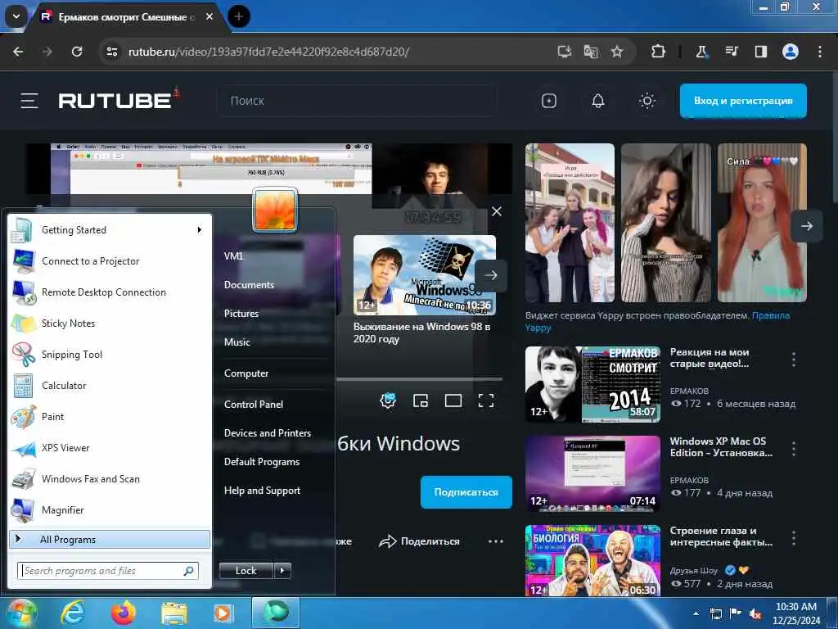Click the active green browser taskbar icon
This screenshot has width=838, height=629.
click(x=276, y=613)
